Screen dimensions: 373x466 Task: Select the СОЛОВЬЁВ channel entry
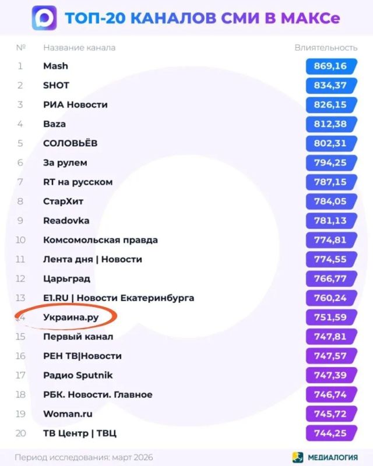(70, 143)
